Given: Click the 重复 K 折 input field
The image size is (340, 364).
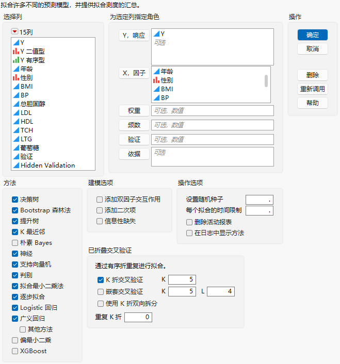Looking at the screenshot, I should 138,317.
